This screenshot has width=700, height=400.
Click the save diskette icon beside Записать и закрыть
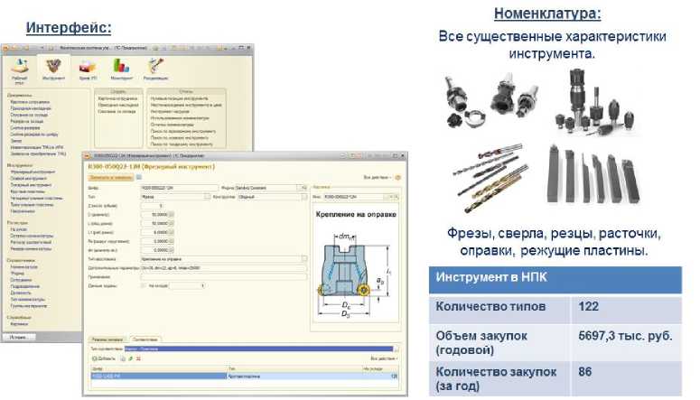pos(139,177)
